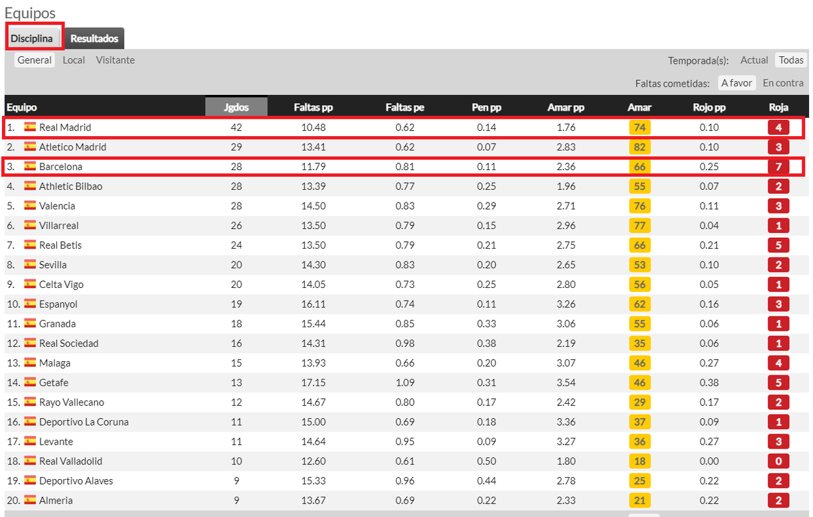
Task: Open Deportivo Alaves team link
Action: pos(76,481)
